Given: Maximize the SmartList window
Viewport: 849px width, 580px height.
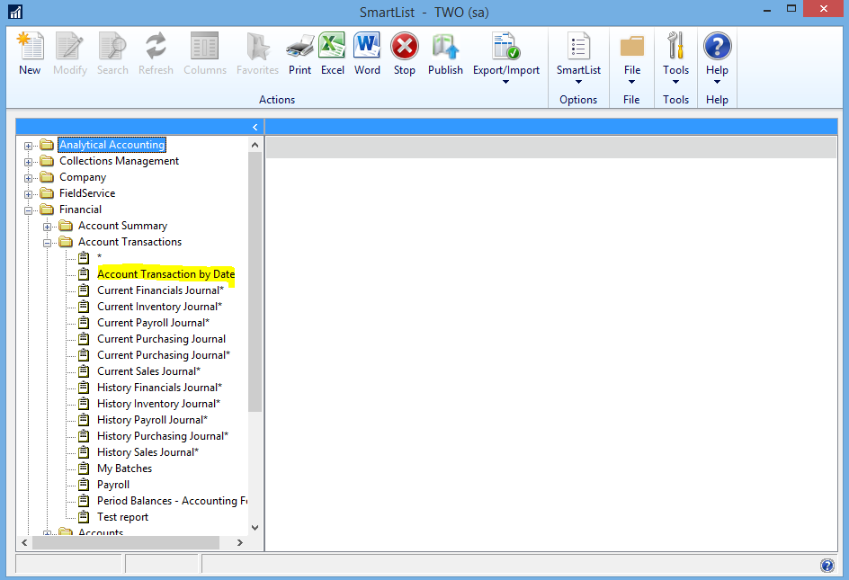Looking at the screenshot, I should click(791, 9).
